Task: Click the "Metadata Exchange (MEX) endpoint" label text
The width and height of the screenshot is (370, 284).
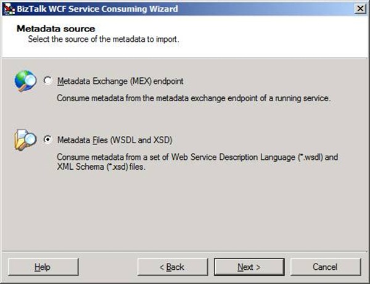Action: [x=120, y=81]
